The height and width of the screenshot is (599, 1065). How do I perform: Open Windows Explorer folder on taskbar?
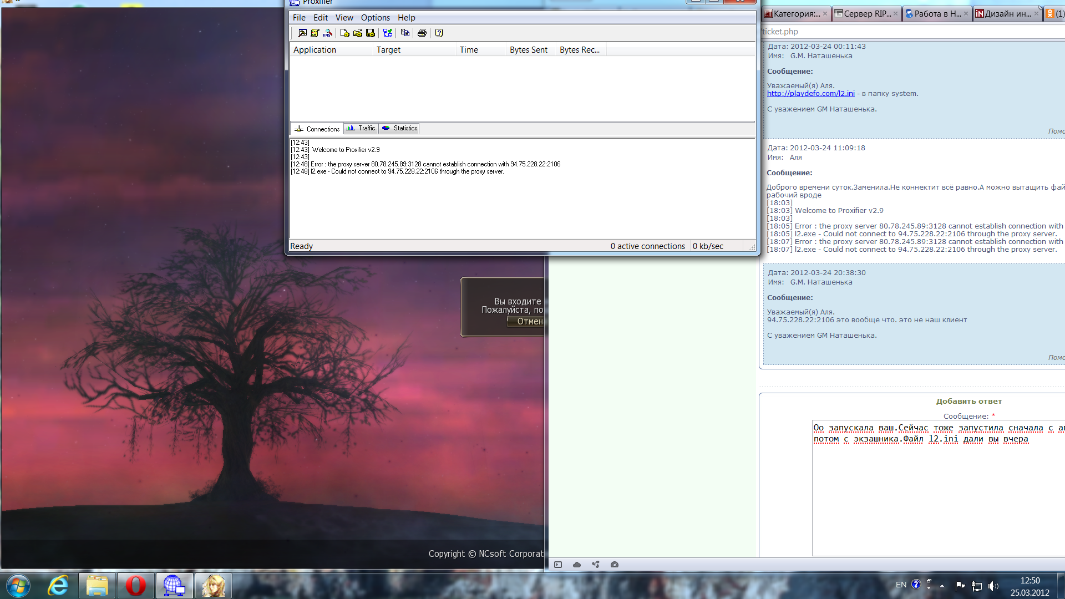click(97, 586)
